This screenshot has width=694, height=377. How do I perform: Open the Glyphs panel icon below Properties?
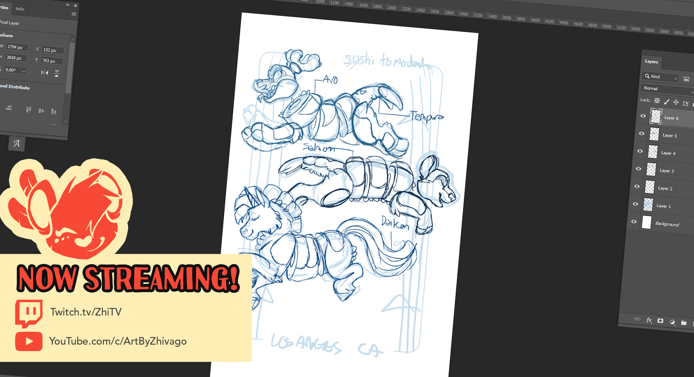point(17,144)
